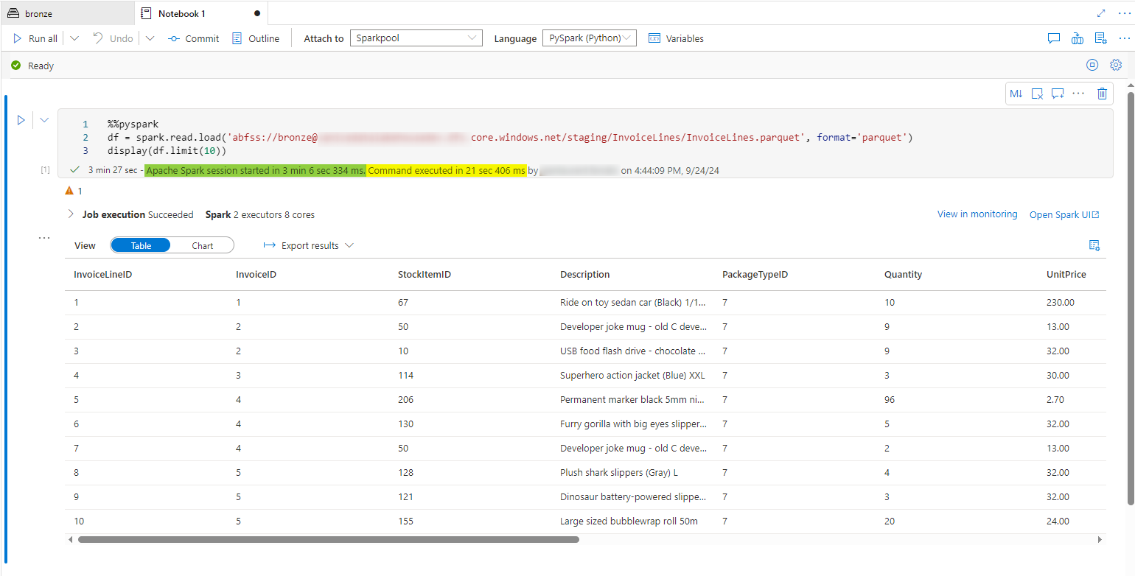Open session configuration gear
Viewport: 1135px width, 576px height.
coord(1116,65)
